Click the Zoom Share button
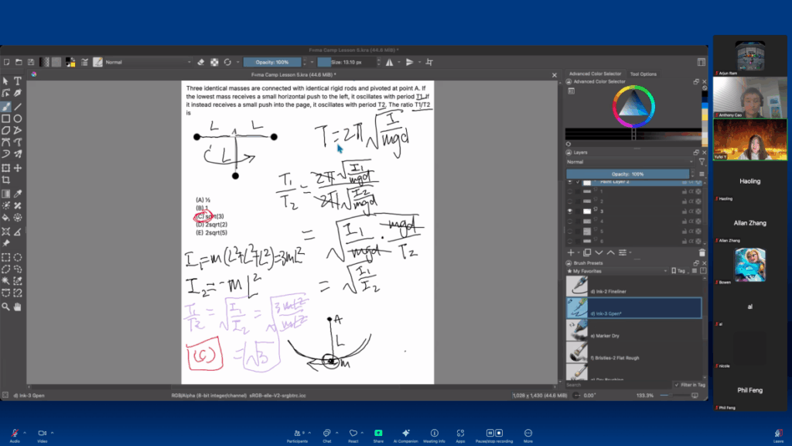Viewport: 792px width, 446px height. [x=378, y=435]
